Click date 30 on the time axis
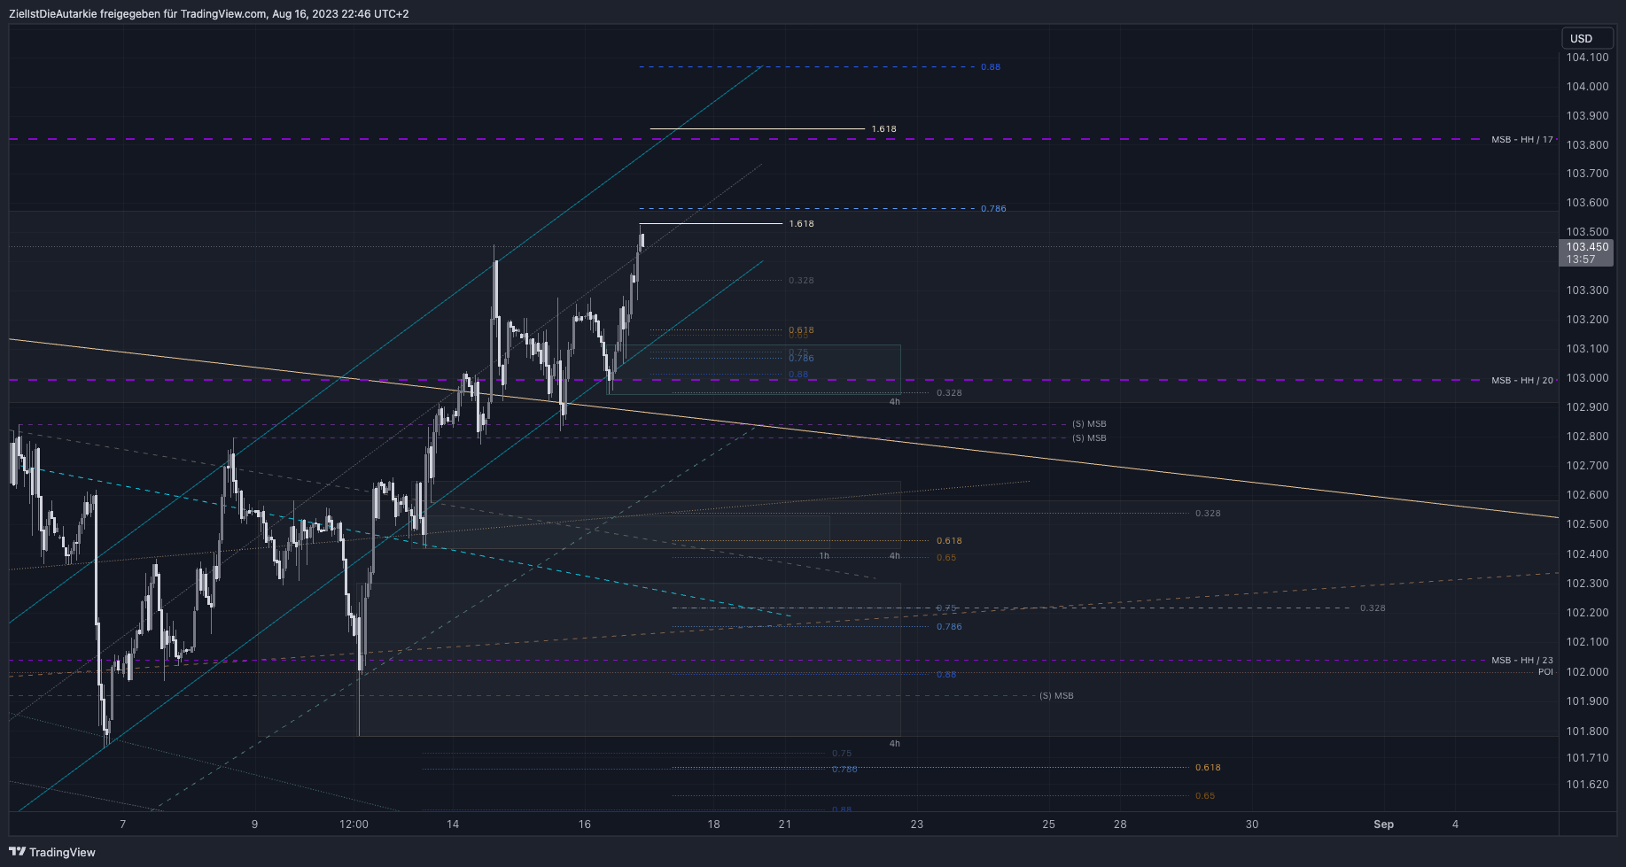 1252,824
